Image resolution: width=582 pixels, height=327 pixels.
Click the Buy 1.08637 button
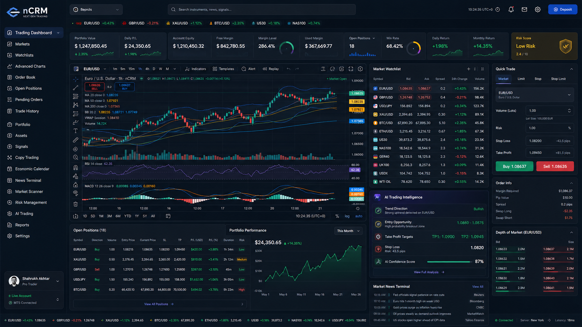[x=514, y=166]
